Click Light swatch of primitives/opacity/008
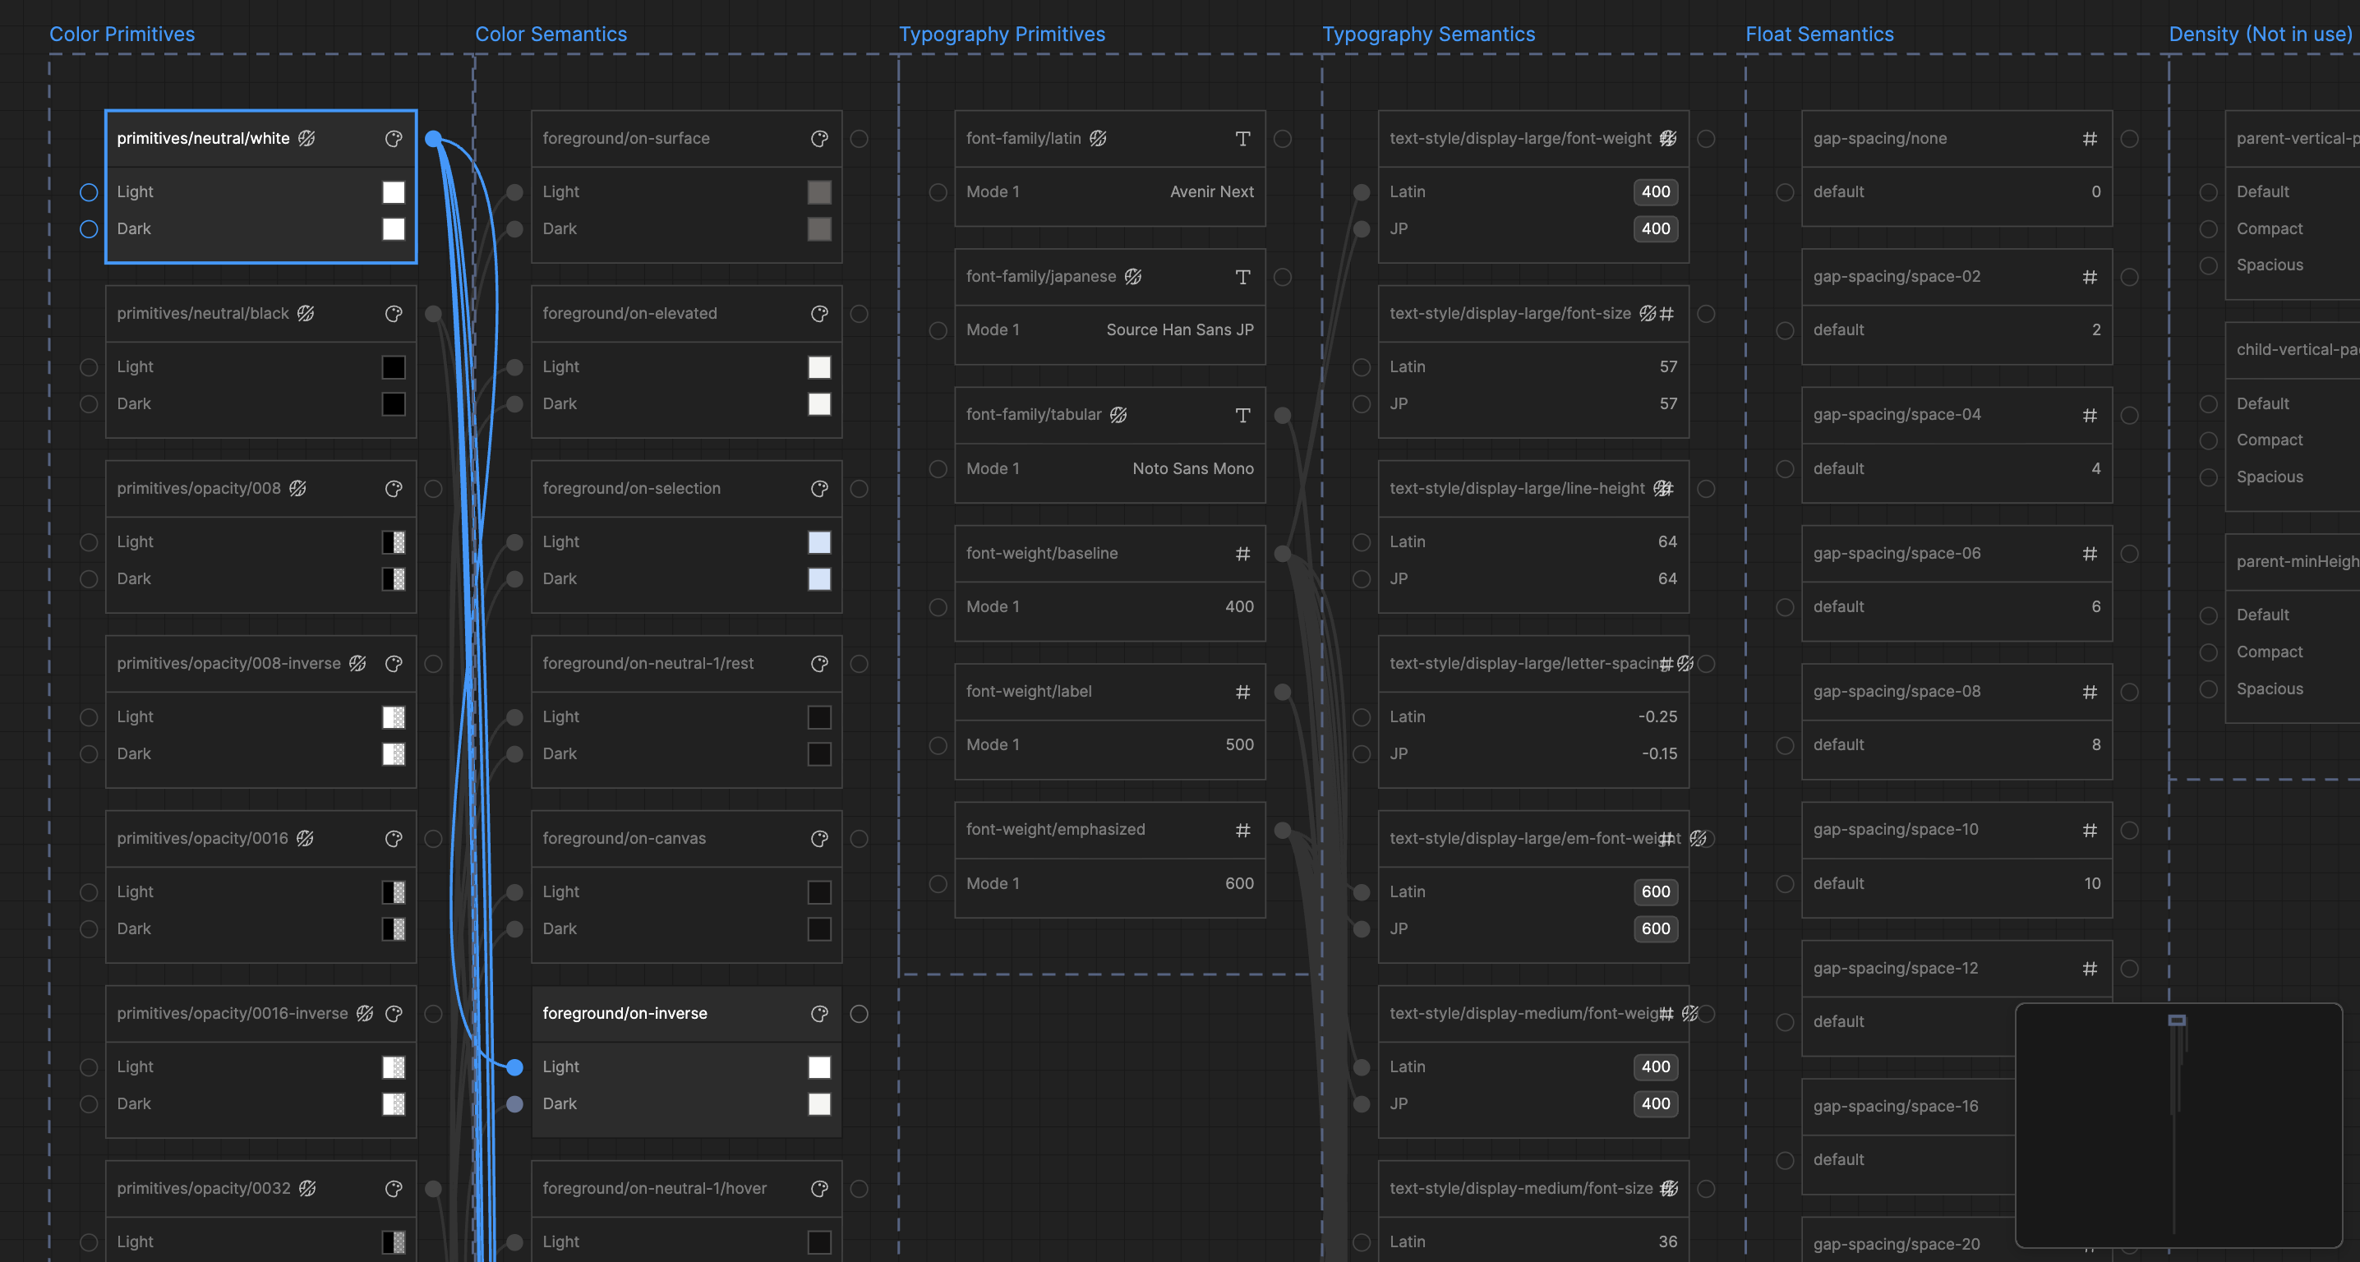 pos(394,542)
